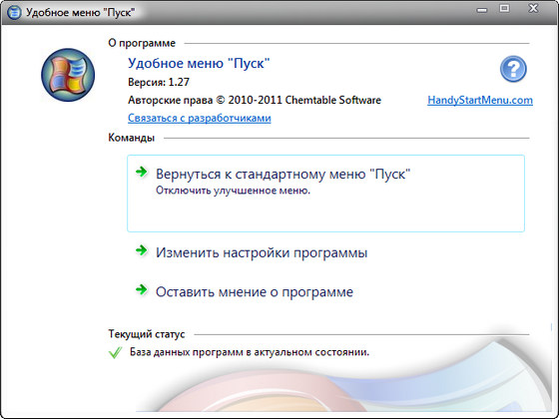This screenshot has width=559, height=419.
Task: Click the blue question mark help icon
Action: tap(513, 69)
